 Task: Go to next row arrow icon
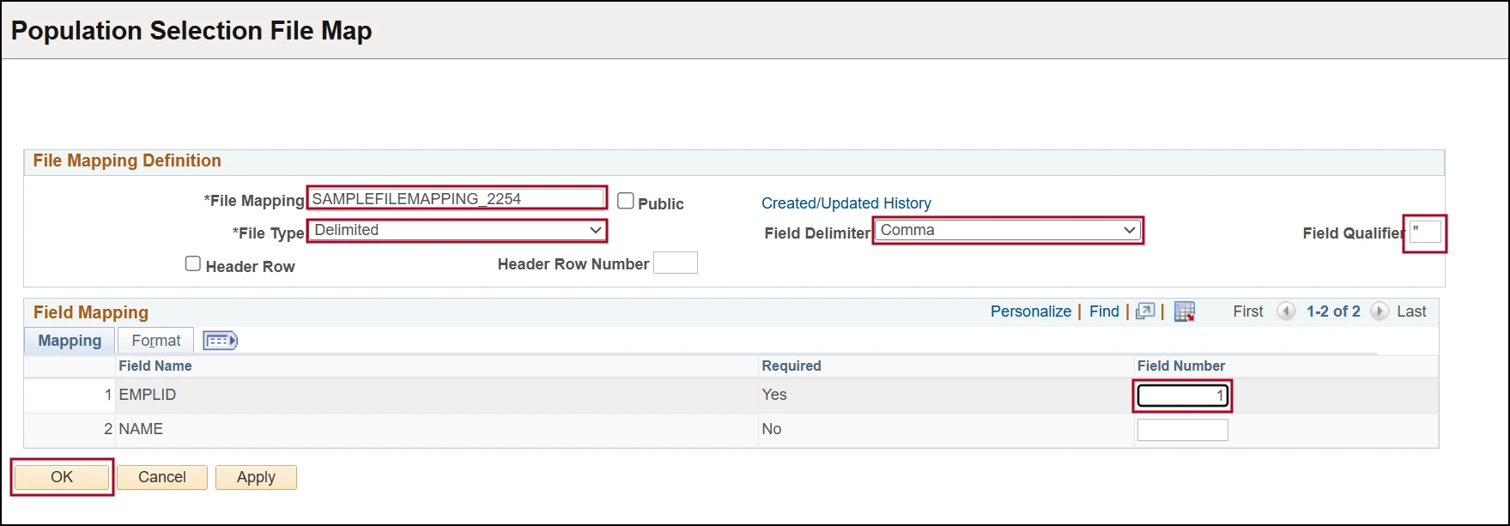tap(1379, 311)
